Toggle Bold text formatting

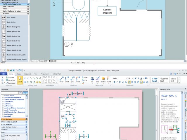(x=115, y=82)
